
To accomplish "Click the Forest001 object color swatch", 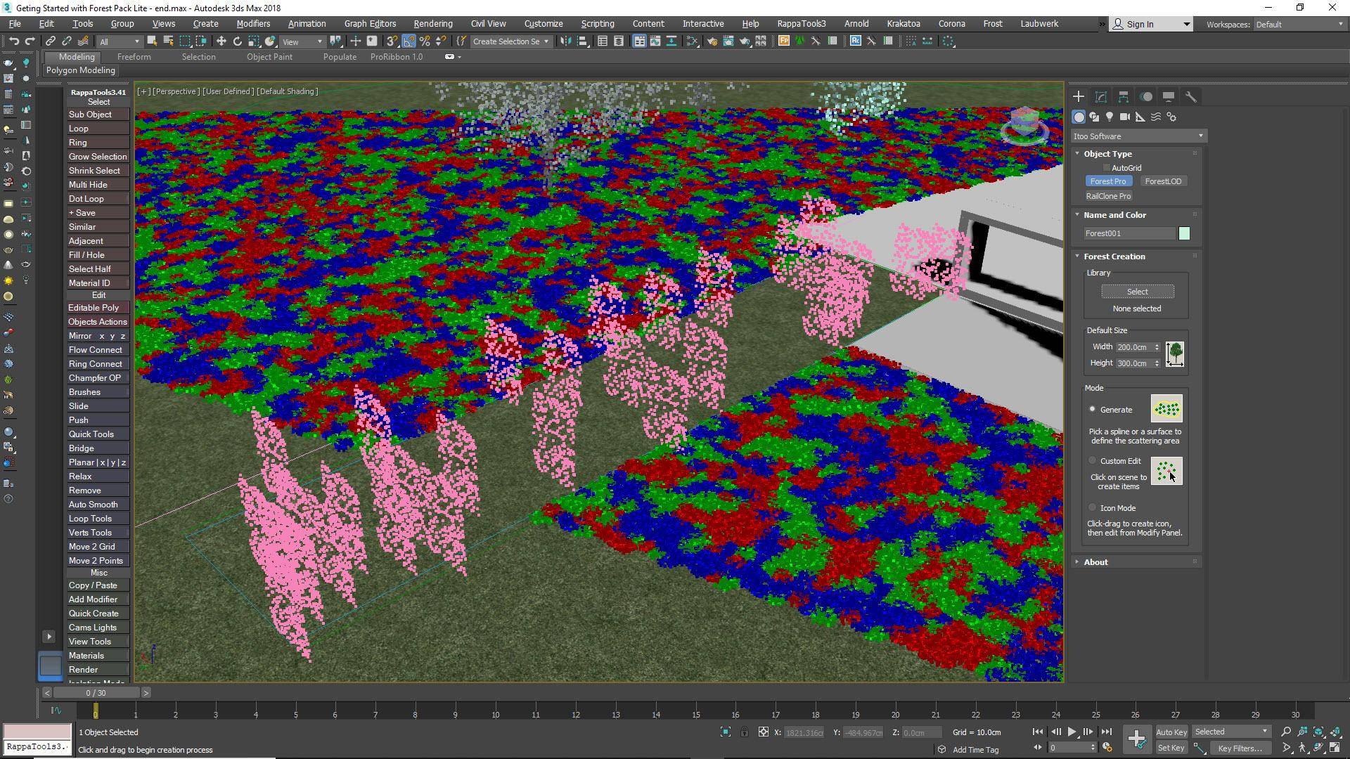I will click(x=1183, y=233).
